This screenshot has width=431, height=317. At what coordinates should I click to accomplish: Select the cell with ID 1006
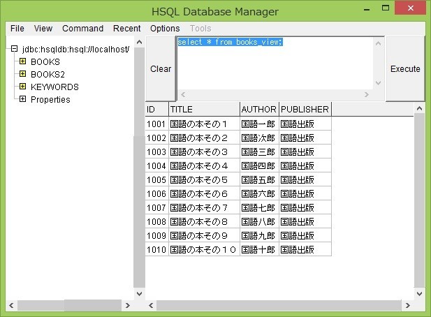[x=156, y=194]
